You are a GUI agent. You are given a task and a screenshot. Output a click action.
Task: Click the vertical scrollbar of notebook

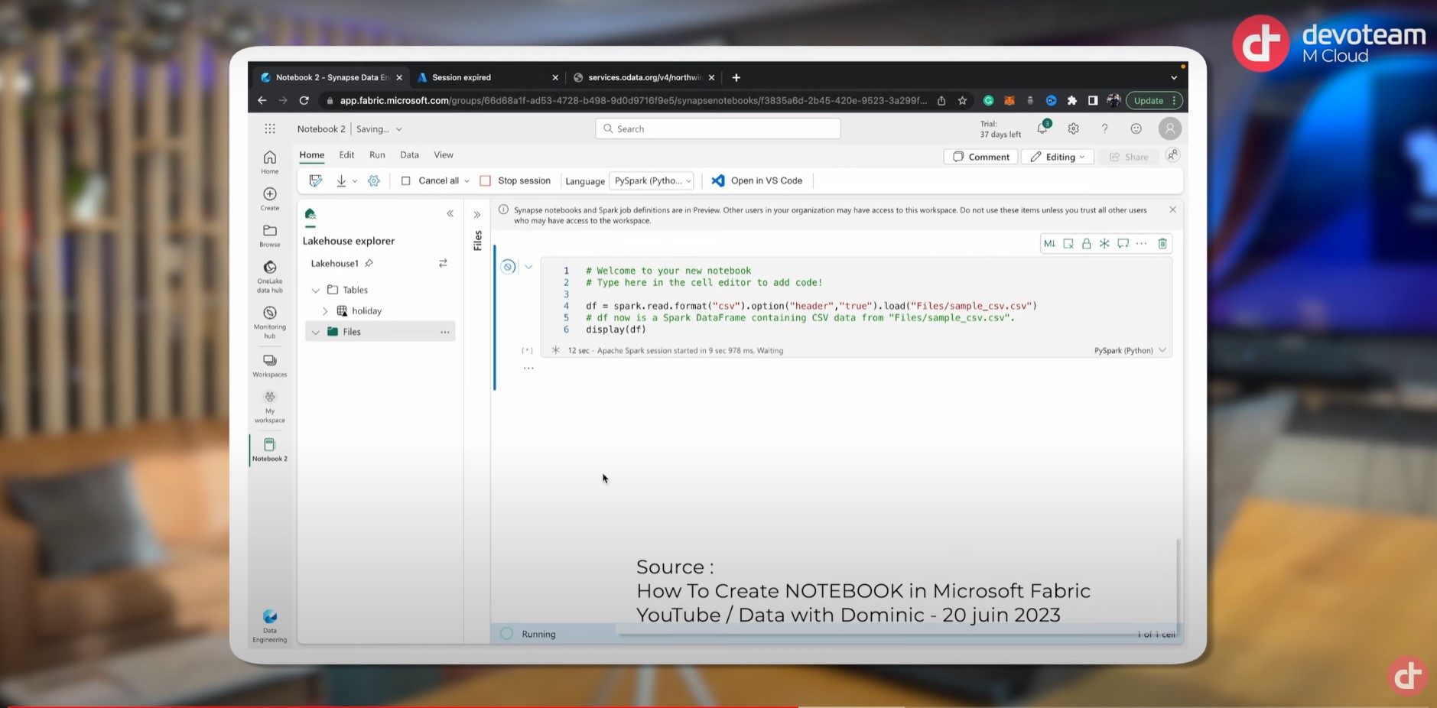click(1178, 581)
